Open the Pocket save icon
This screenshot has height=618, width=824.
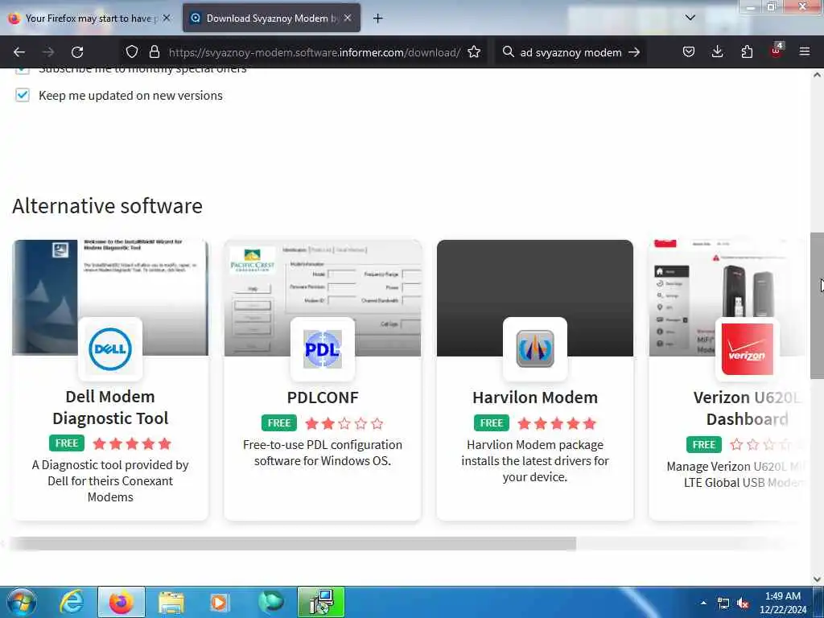(689, 52)
